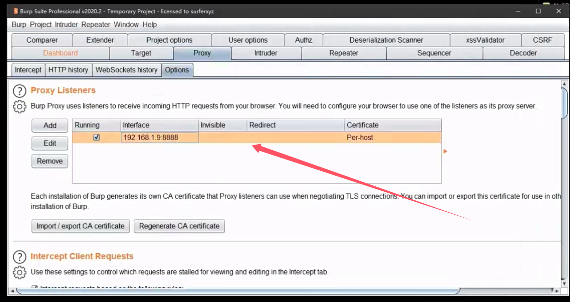This screenshot has height=302, width=570.
Task: Select the Options sub-tab
Action: tap(177, 70)
